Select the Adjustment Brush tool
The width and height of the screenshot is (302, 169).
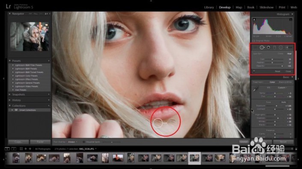tap(289, 47)
